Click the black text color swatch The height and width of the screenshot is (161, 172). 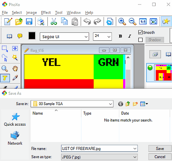point(32,36)
